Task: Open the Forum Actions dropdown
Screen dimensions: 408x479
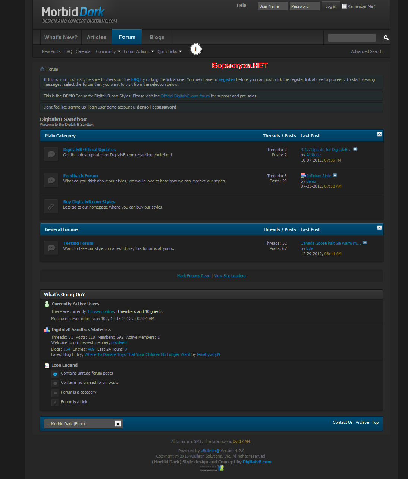Action: (x=139, y=51)
